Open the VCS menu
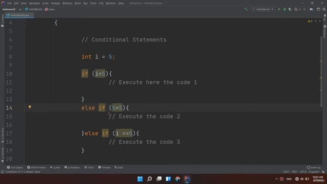Screen dimensions: 327x184 coord(101,4)
